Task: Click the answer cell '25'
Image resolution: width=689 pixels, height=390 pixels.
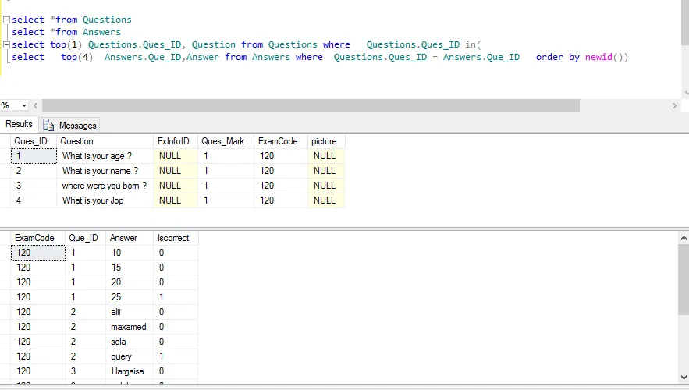Action: point(130,297)
